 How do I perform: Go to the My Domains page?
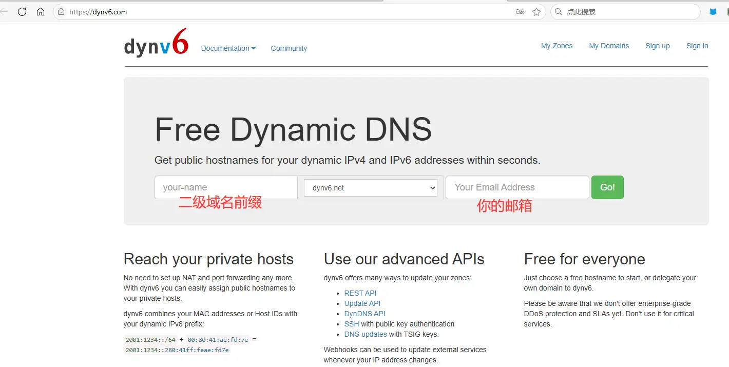609,46
